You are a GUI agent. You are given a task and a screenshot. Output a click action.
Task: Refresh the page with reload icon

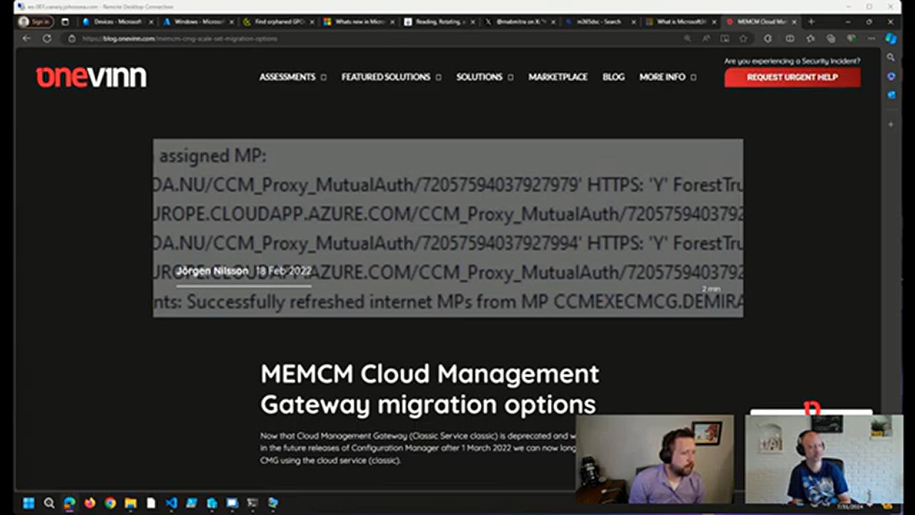[x=47, y=39]
